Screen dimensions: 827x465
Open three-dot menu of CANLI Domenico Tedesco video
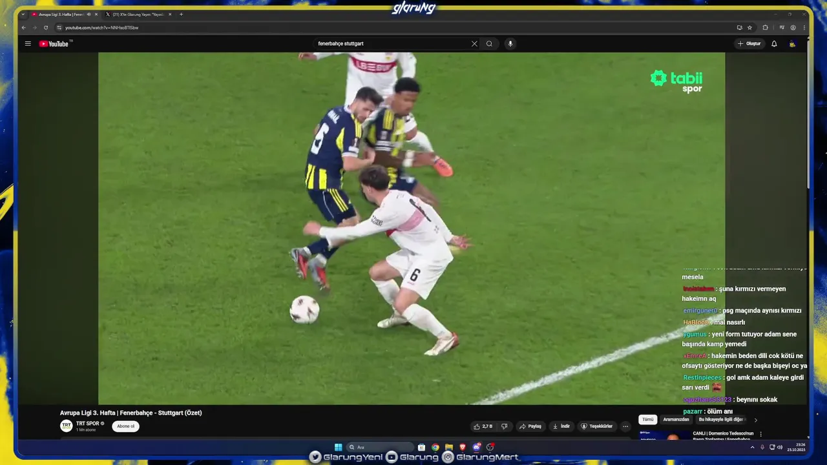coord(760,434)
